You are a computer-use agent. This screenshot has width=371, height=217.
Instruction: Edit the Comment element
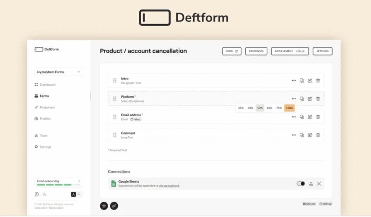(x=310, y=135)
